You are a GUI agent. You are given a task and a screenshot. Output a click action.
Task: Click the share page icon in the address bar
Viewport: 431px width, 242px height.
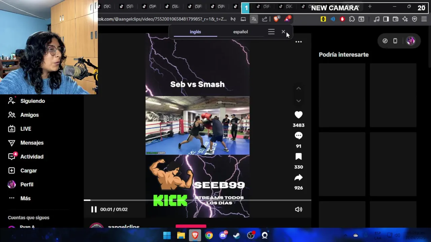click(265, 19)
